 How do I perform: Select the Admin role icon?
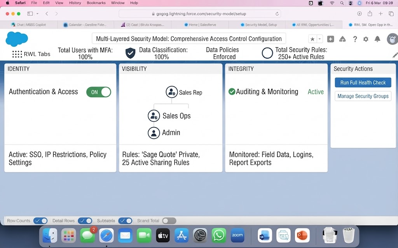tap(154, 133)
